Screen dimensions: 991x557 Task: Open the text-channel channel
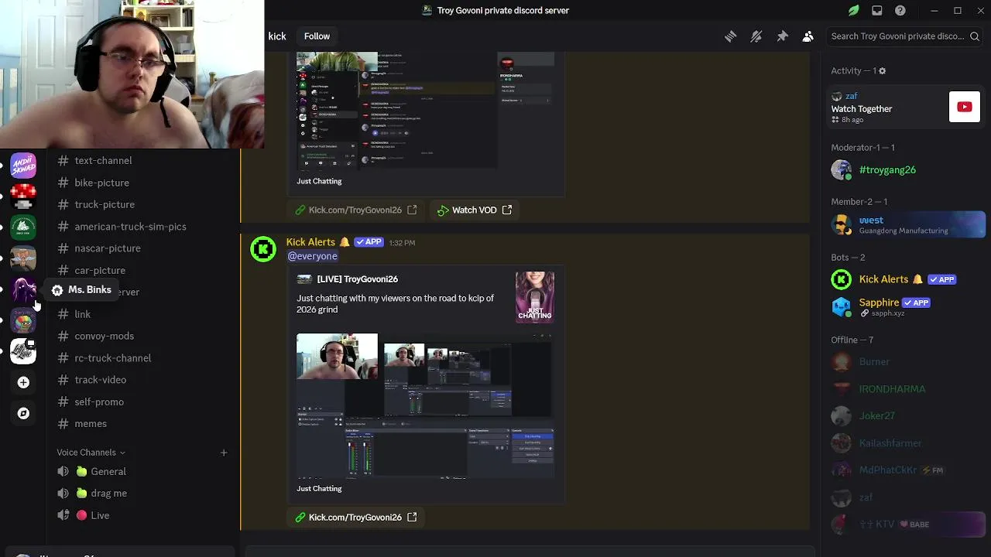point(142,160)
